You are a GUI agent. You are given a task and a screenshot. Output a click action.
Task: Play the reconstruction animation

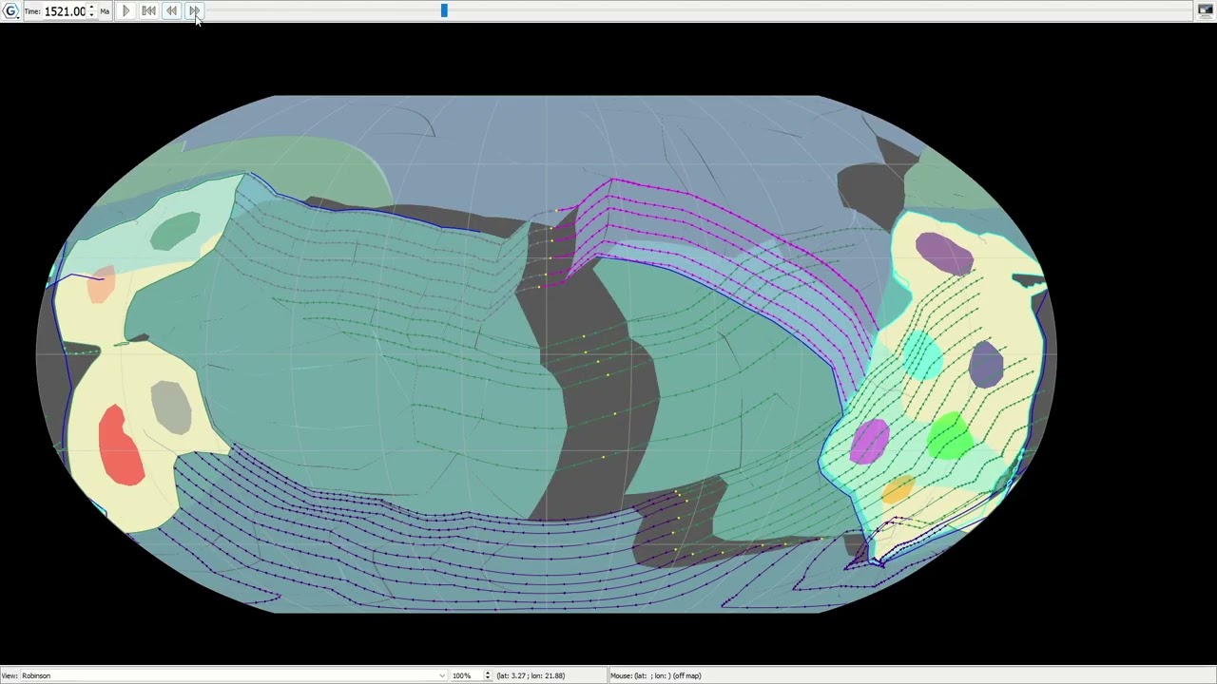[126, 10]
